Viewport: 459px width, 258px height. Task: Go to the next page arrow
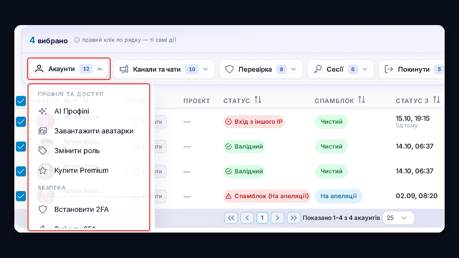[x=278, y=218]
